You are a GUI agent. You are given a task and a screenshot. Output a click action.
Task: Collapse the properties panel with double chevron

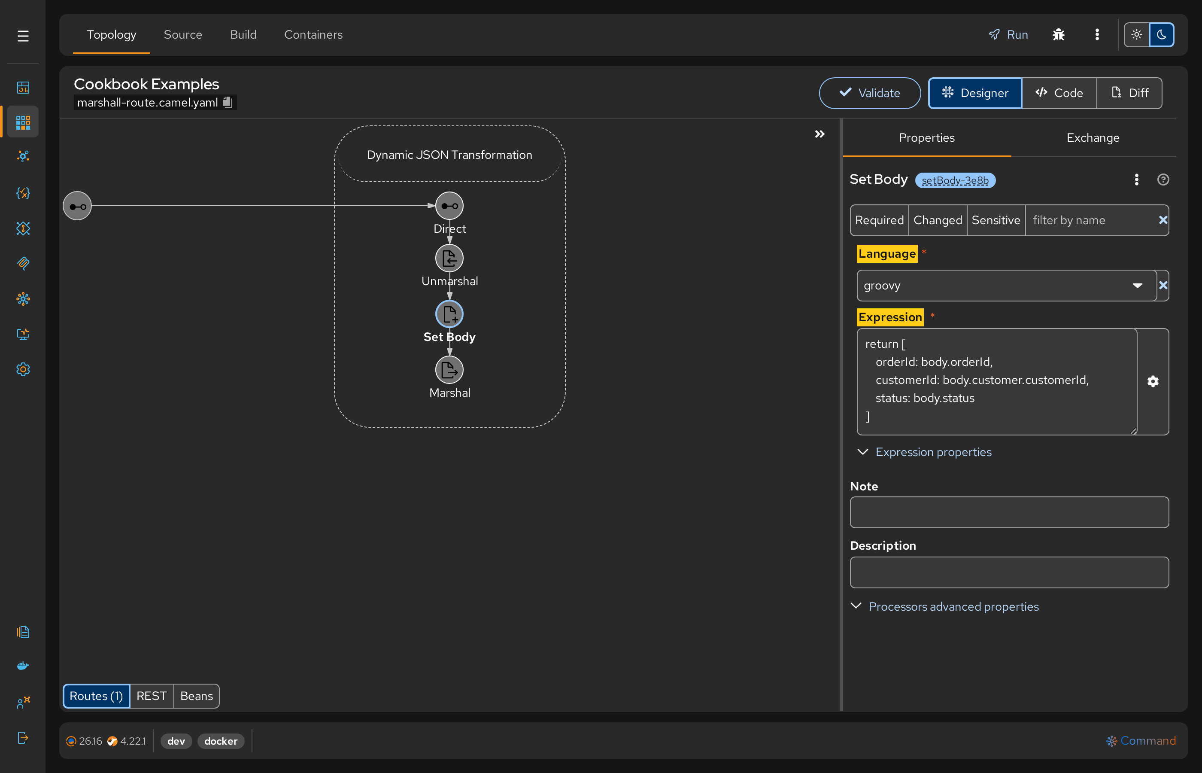tap(819, 134)
